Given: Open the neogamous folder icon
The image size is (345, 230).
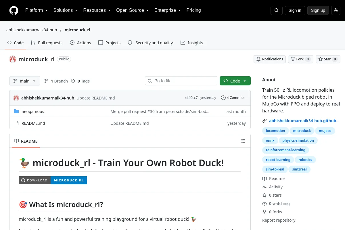Looking at the screenshot, I should click(16, 112).
